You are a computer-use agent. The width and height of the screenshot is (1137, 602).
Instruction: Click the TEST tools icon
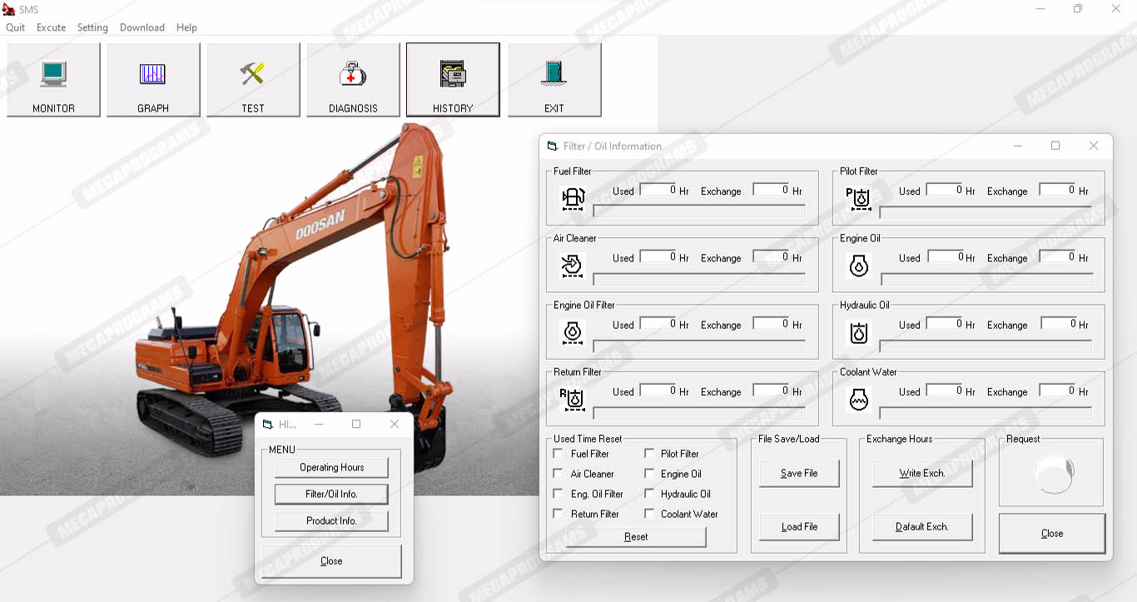pos(253,75)
